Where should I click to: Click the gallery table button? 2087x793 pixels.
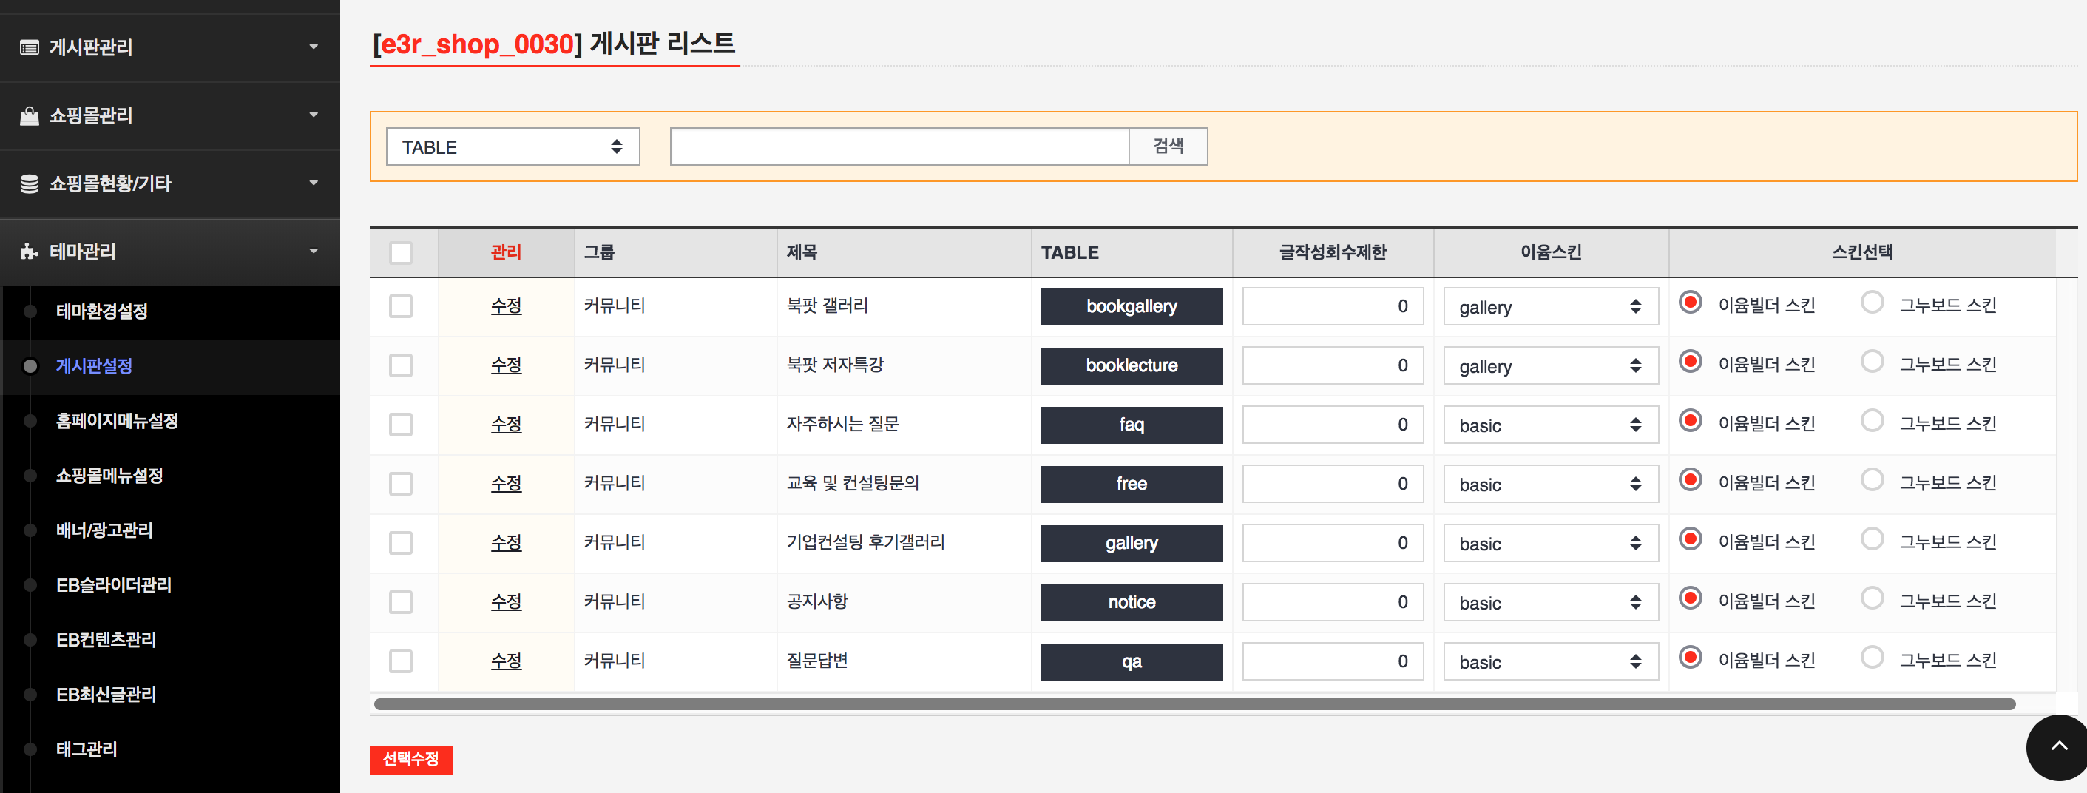pos(1132,544)
